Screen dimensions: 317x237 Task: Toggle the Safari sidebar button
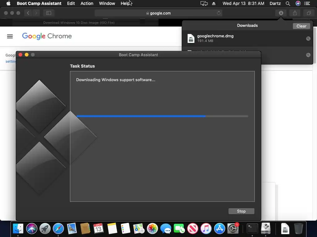tap(49, 13)
